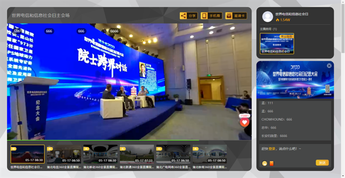Click the 分享 share button

(x=189, y=16)
